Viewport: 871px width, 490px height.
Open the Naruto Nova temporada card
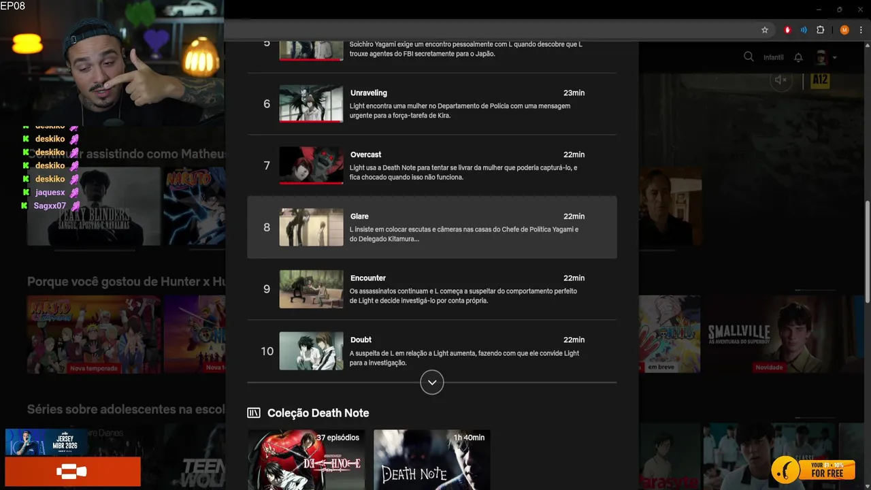94,334
